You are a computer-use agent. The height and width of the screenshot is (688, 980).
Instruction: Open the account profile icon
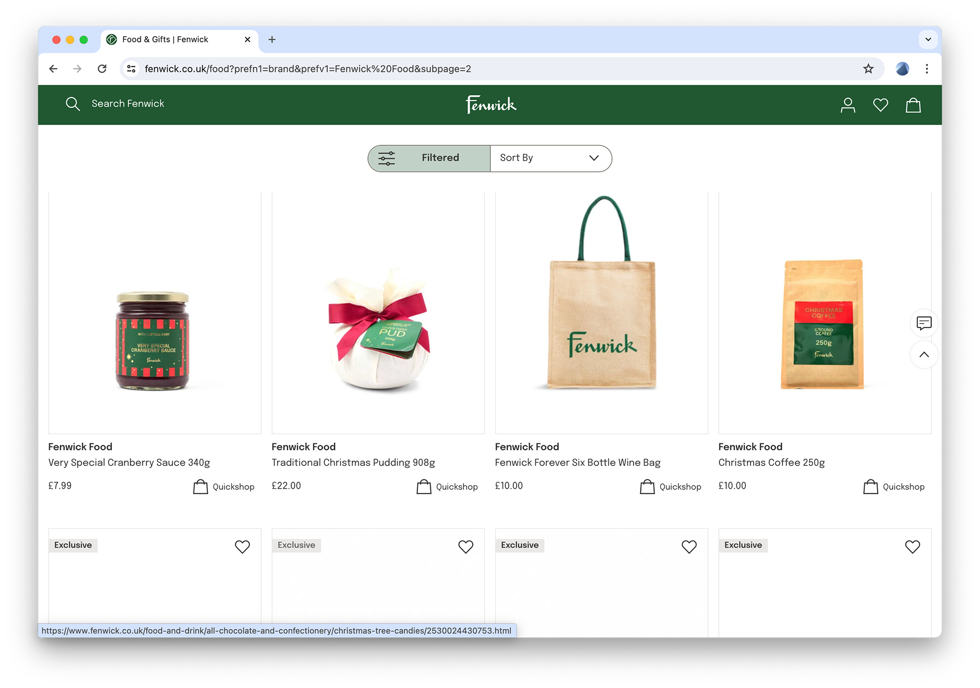click(x=848, y=105)
